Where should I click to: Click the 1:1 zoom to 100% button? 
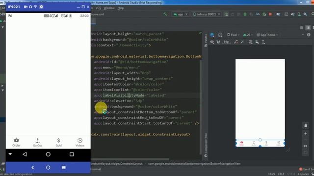[x=306, y=146]
